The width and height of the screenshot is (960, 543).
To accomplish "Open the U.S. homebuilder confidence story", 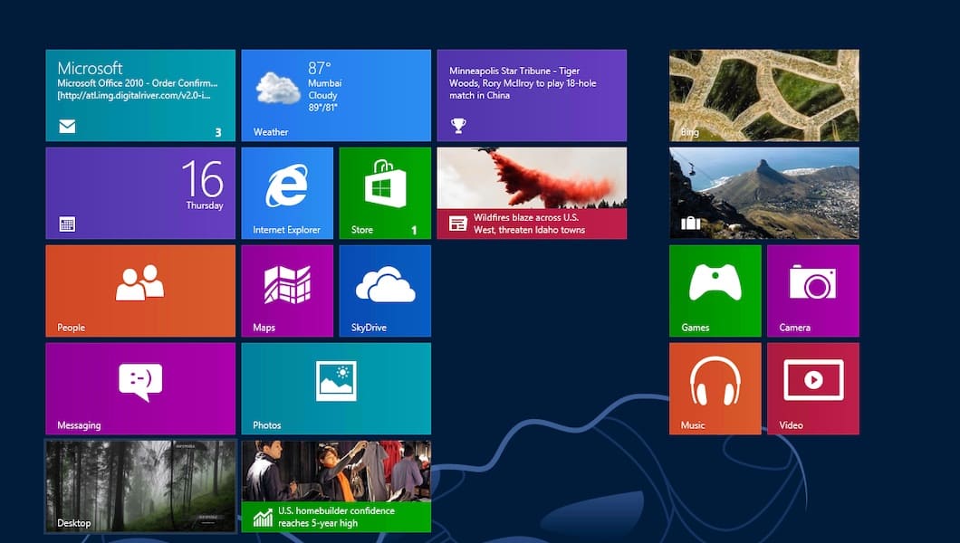I will tap(336, 485).
